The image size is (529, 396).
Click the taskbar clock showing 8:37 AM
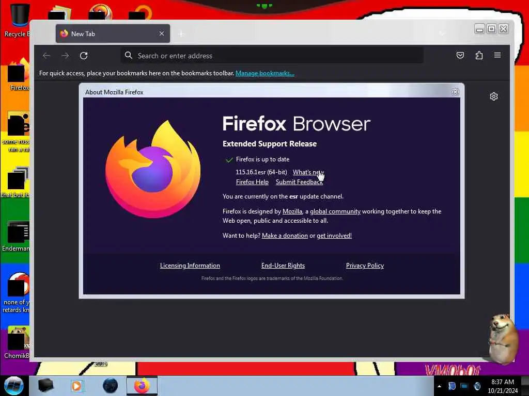pos(503,386)
